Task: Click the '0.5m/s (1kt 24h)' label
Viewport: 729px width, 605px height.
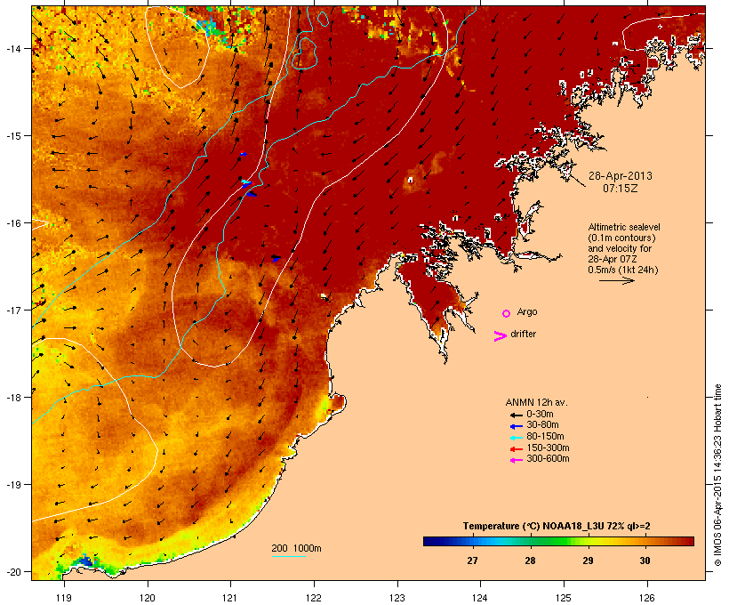Action: tap(623, 270)
